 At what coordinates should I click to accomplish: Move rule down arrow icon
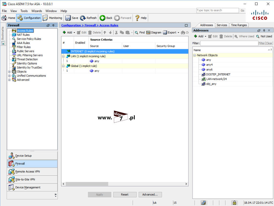point(110,32)
